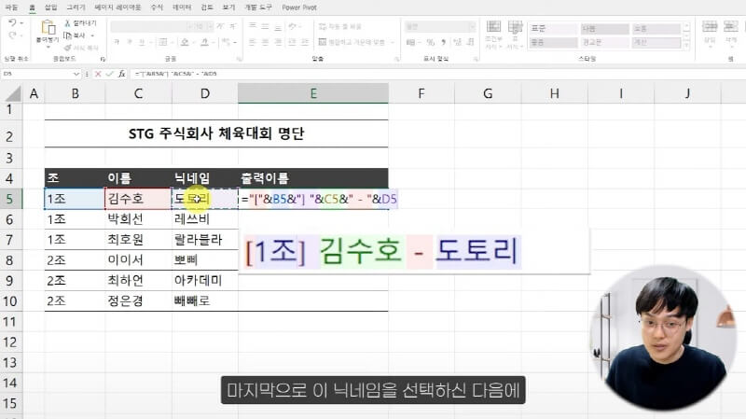
Task: Apply the 경고문 cell style
Action: pos(604,42)
